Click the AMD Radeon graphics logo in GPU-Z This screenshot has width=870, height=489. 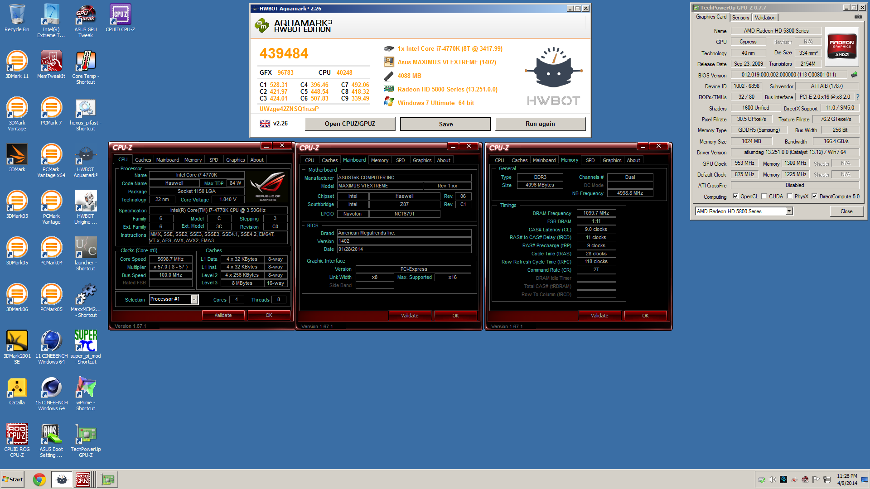[x=842, y=46]
